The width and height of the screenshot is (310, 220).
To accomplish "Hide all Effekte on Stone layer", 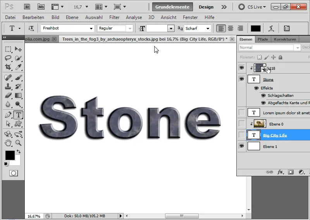I will coord(256,88).
